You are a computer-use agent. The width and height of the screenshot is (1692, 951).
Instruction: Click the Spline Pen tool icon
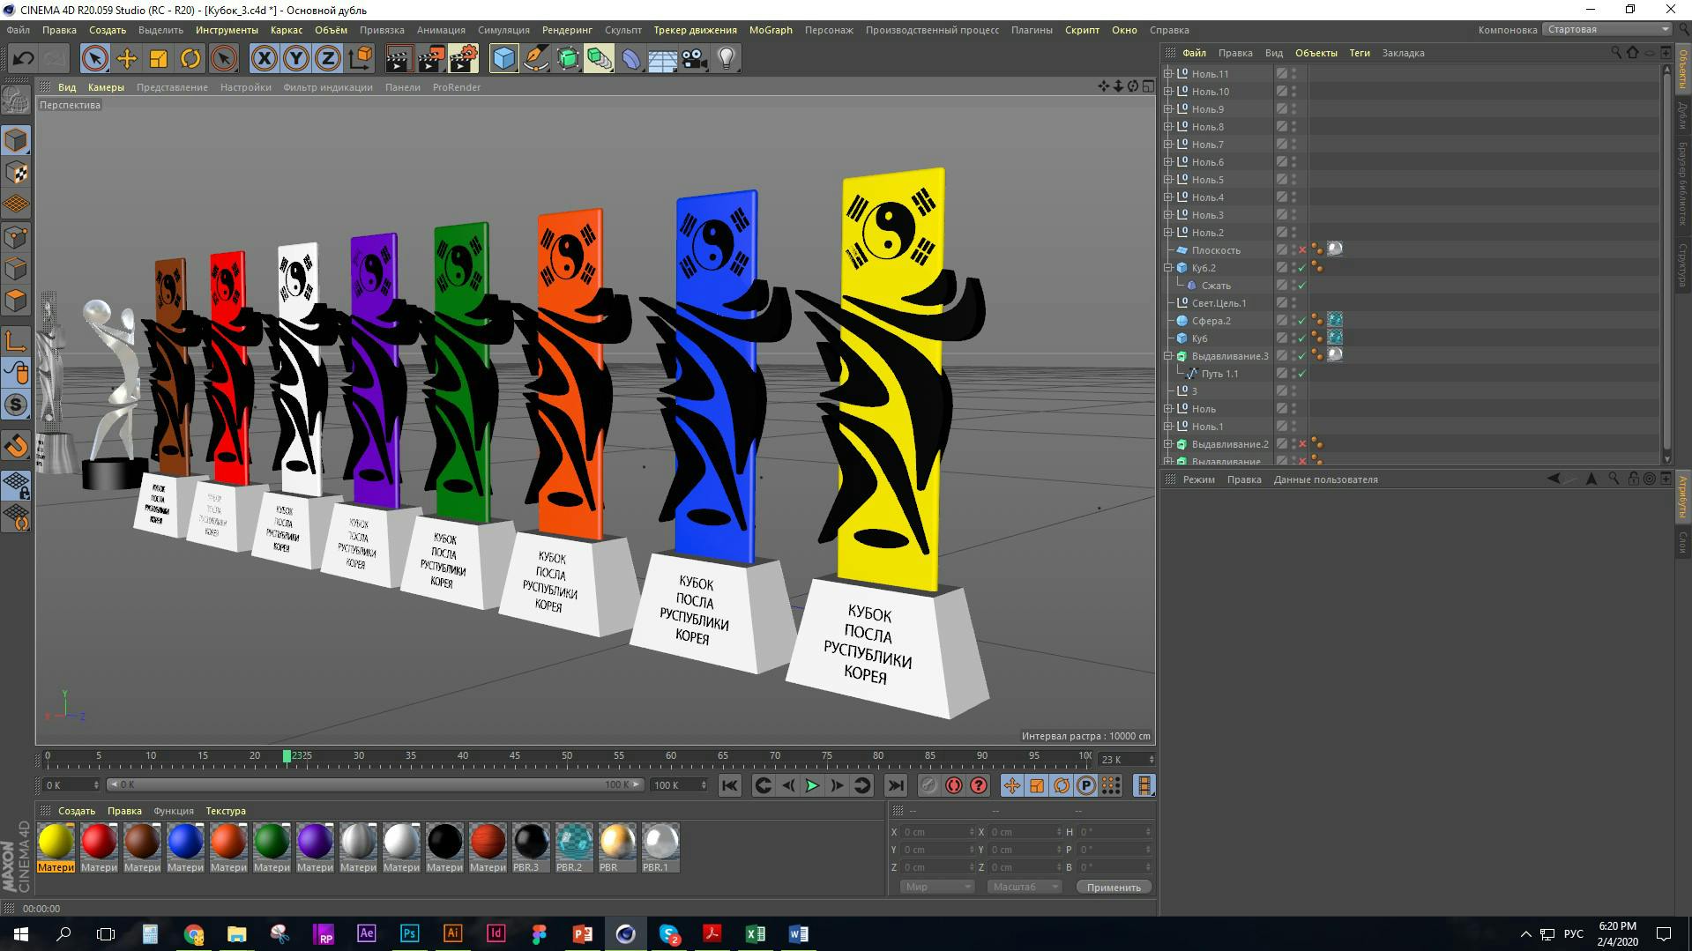pyautogui.click(x=535, y=59)
